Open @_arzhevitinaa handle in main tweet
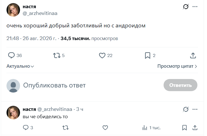This screenshot has height=136, width=207. (40, 13)
